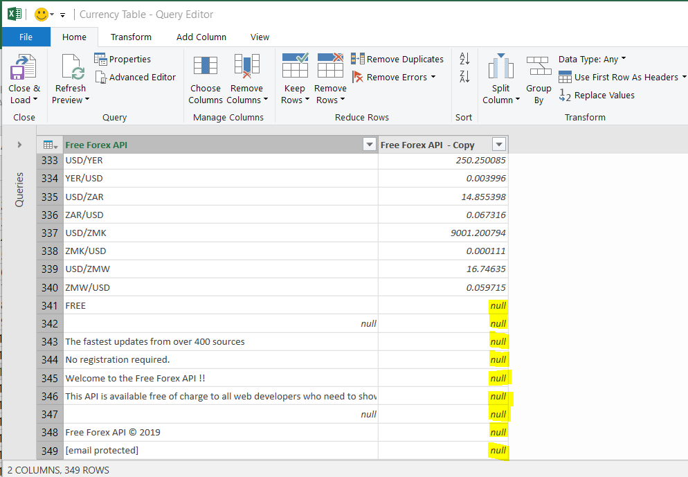
Task: Click cell value 9001.200794
Action: pos(443,233)
